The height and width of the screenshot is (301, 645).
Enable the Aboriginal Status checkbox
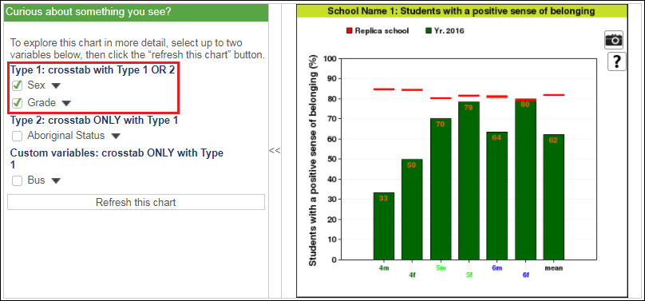tap(17, 136)
